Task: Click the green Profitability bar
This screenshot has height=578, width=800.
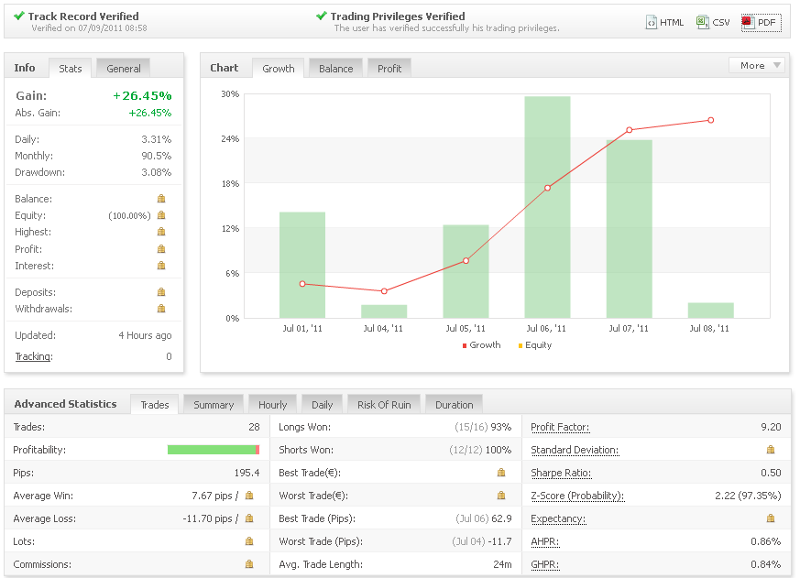Action: pos(211,450)
